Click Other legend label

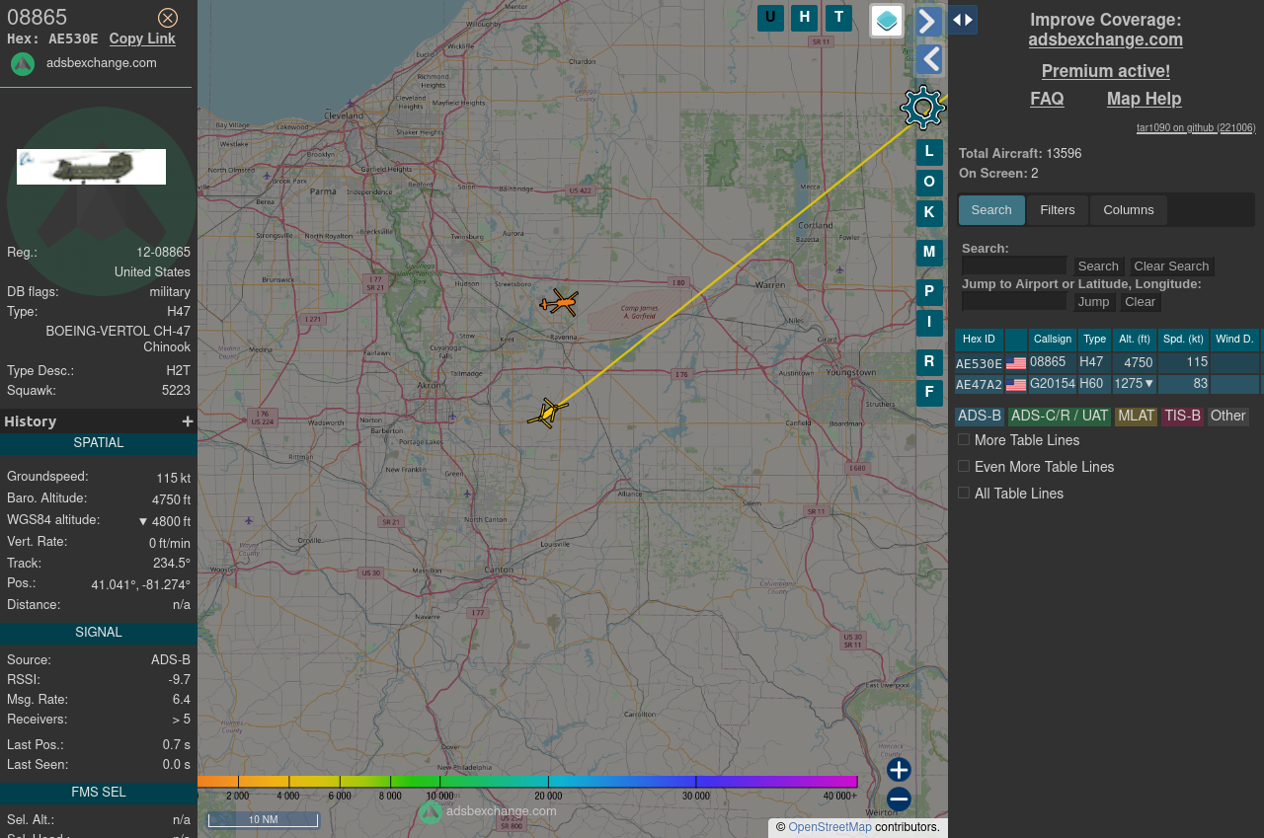[1227, 417]
